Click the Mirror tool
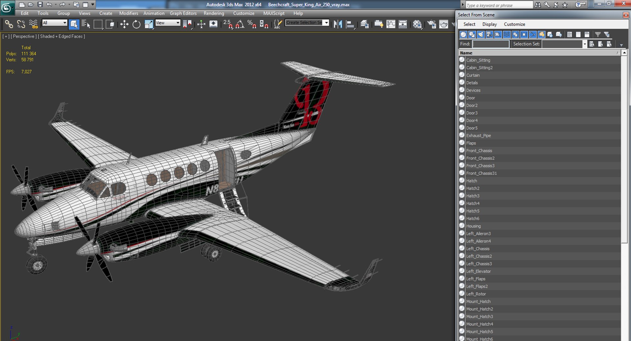 click(338, 24)
